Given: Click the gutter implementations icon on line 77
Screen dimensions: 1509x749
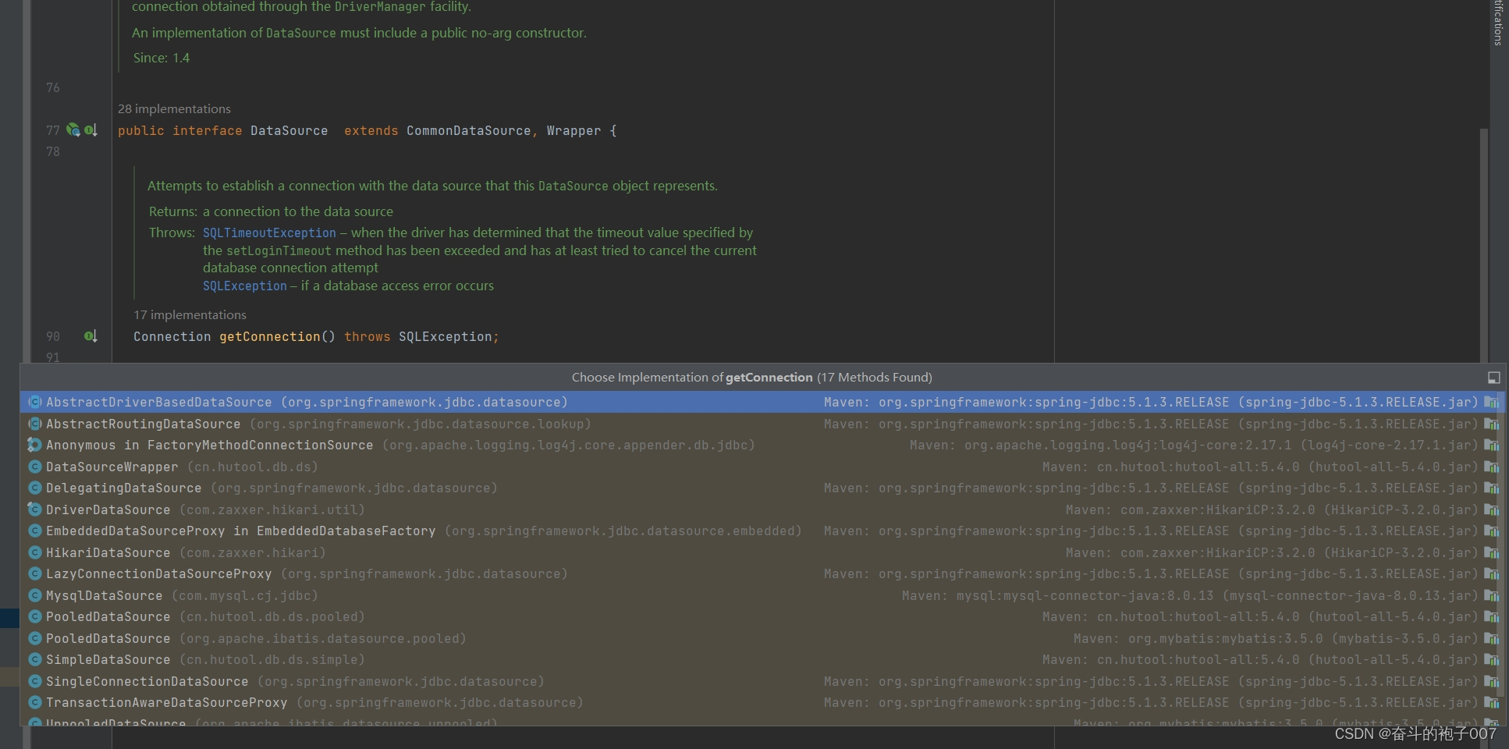Looking at the screenshot, I should 73,130.
